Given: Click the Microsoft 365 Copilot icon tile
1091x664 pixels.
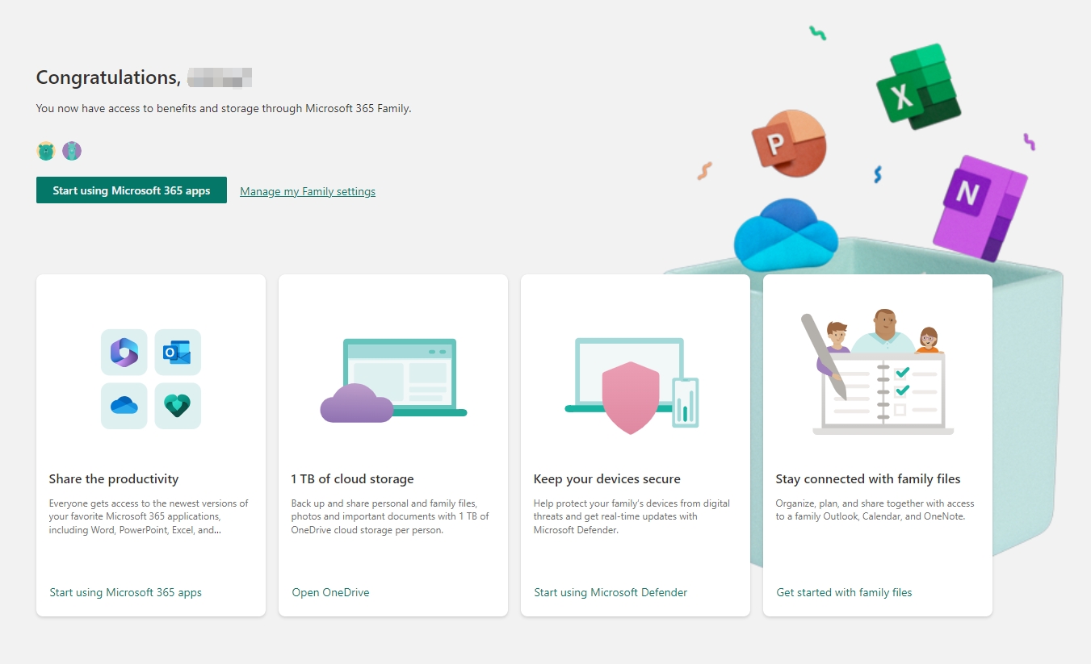Looking at the screenshot, I should click(124, 352).
